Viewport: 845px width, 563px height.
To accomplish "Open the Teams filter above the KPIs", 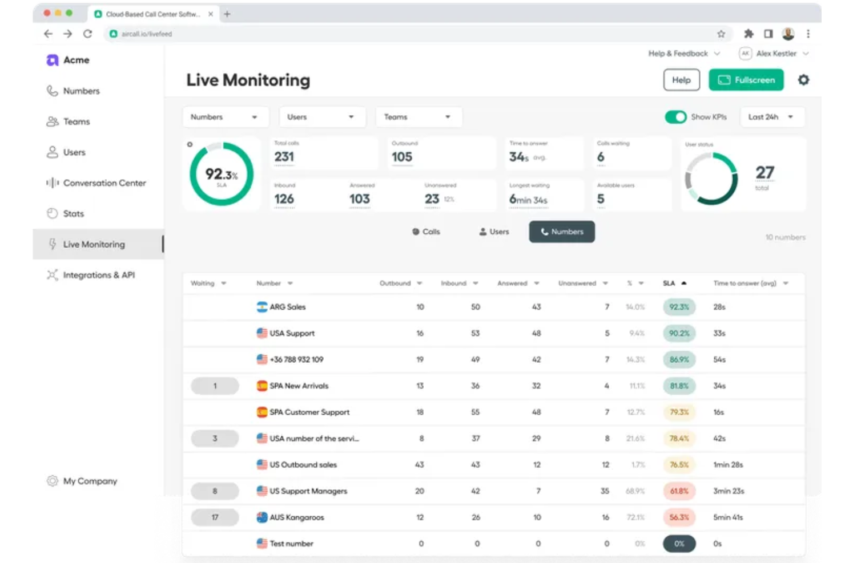I will point(419,117).
